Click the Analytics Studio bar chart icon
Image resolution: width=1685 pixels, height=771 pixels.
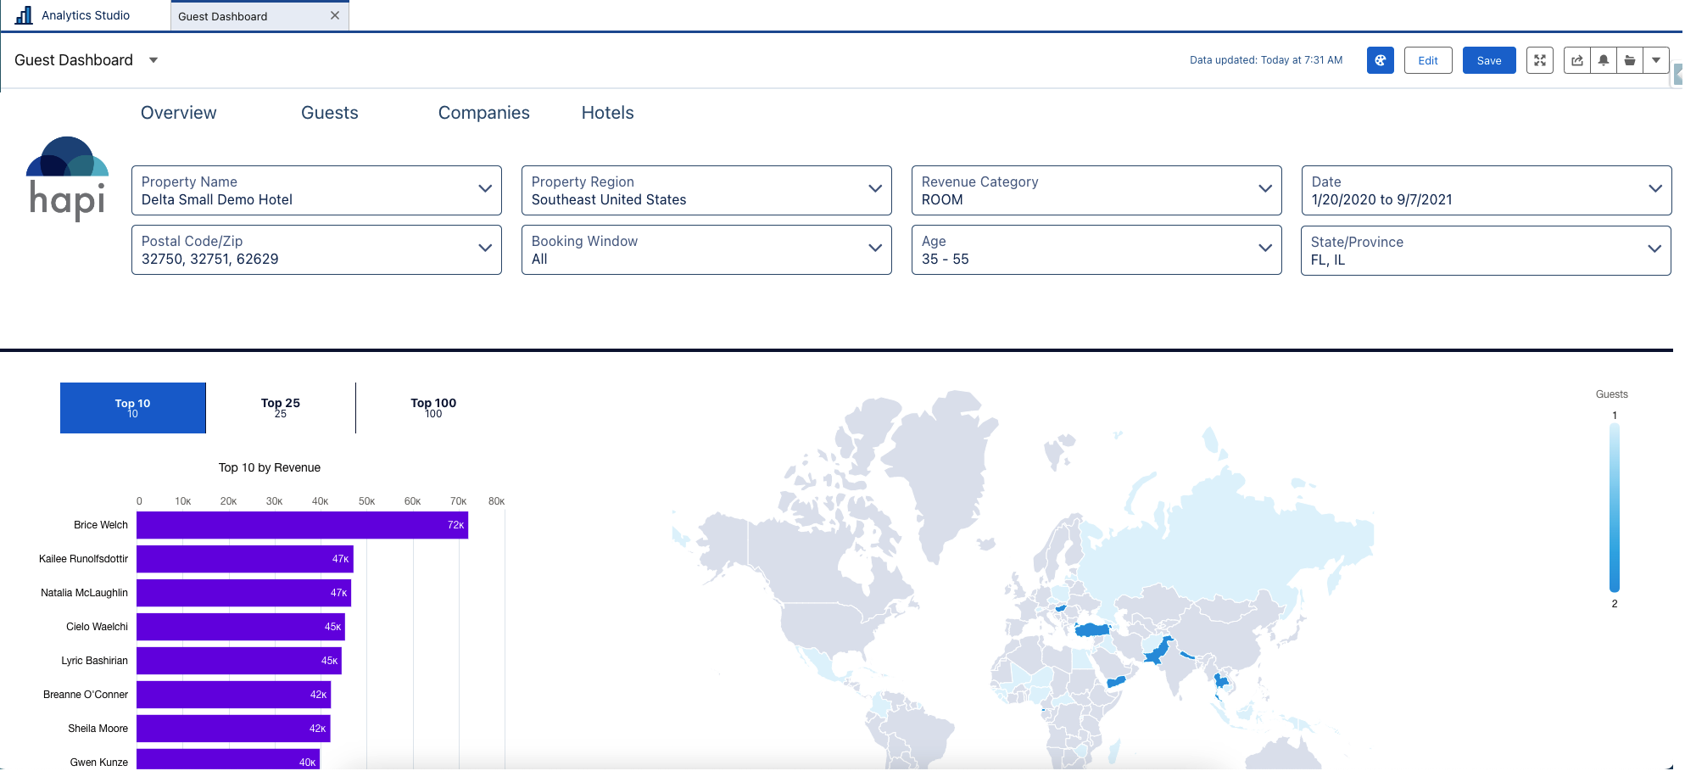[x=24, y=15]
